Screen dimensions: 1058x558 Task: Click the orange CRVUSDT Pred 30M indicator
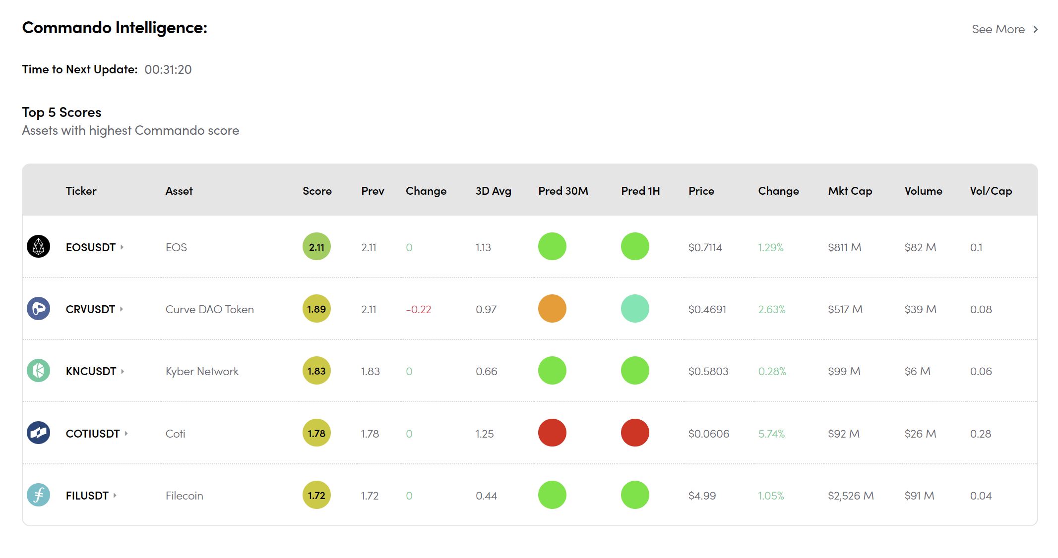coord(552,309)
